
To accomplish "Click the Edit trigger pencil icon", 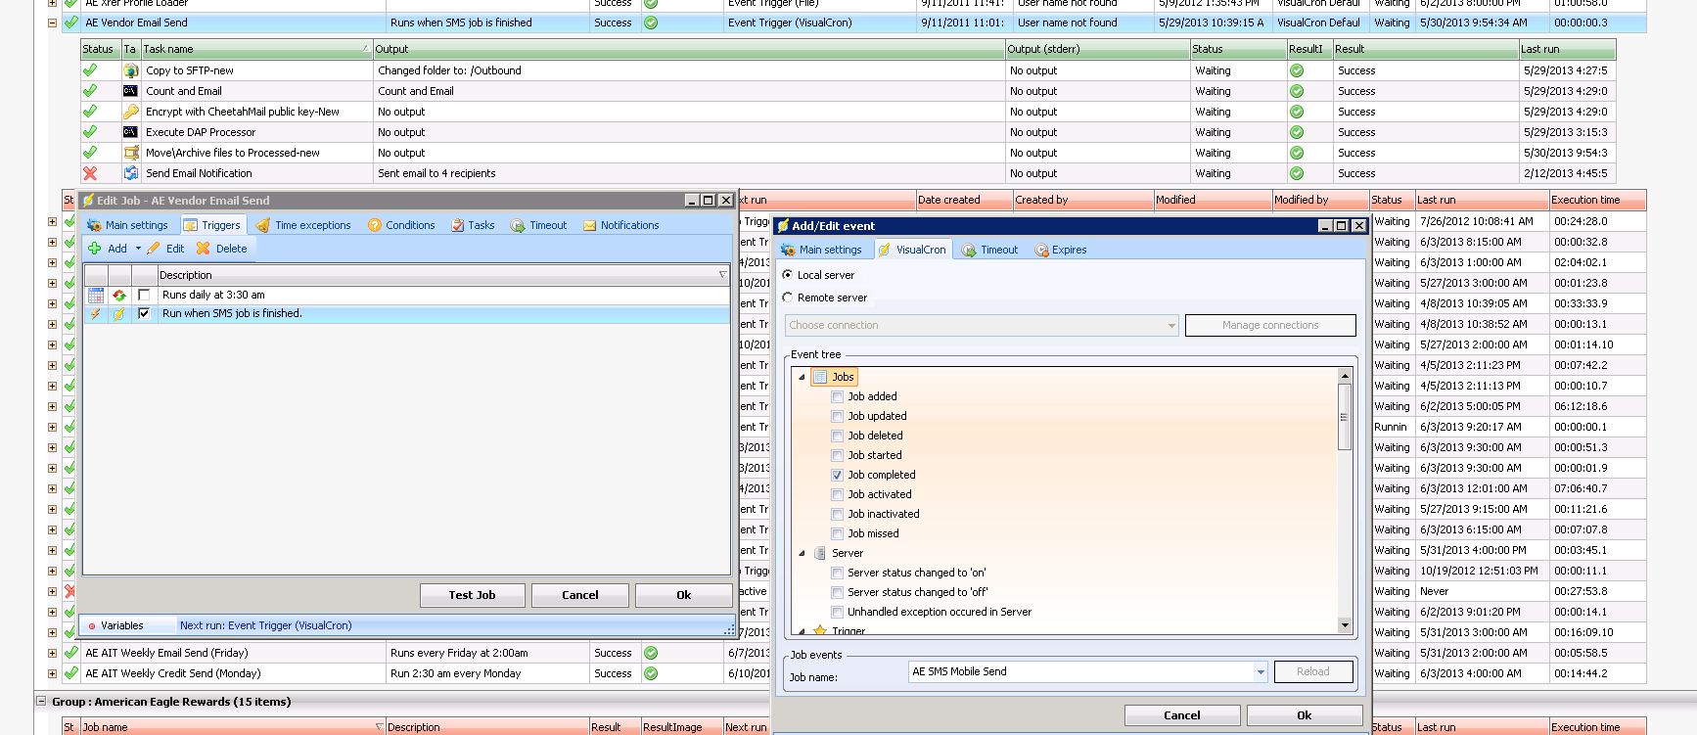I will pos(154,249).
